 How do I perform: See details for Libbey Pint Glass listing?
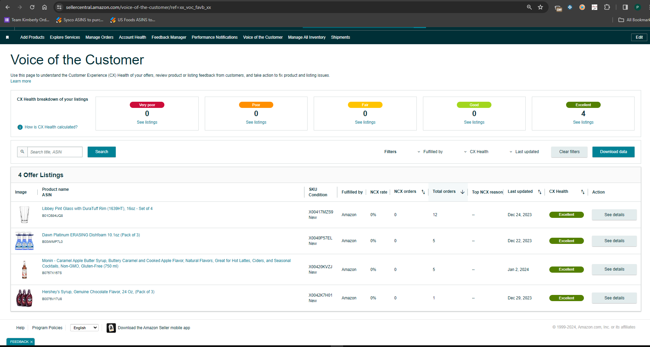614,215
